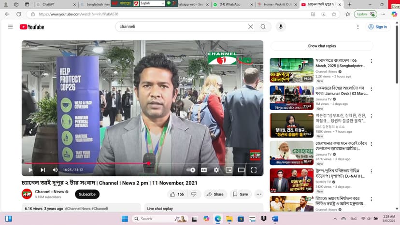The height and width of the screenshot is (225, 400).
Task: Play the paused video
Action: pyautogui.click(x=30, y=170)
